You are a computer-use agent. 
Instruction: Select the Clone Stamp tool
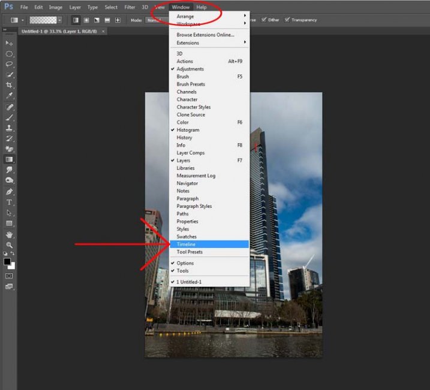coord(9,128)
